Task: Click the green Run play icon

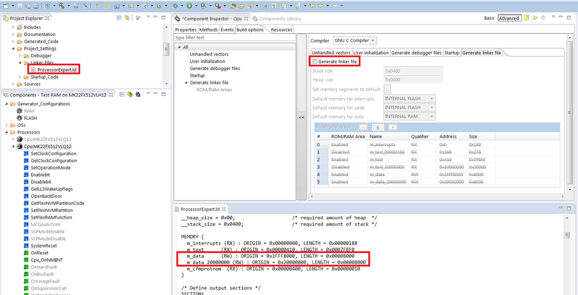Action: coord(189,6)
